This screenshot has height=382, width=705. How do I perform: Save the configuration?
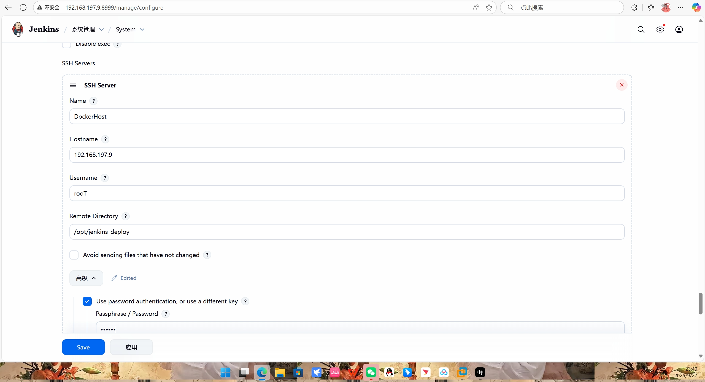click(x=83, y=347)
